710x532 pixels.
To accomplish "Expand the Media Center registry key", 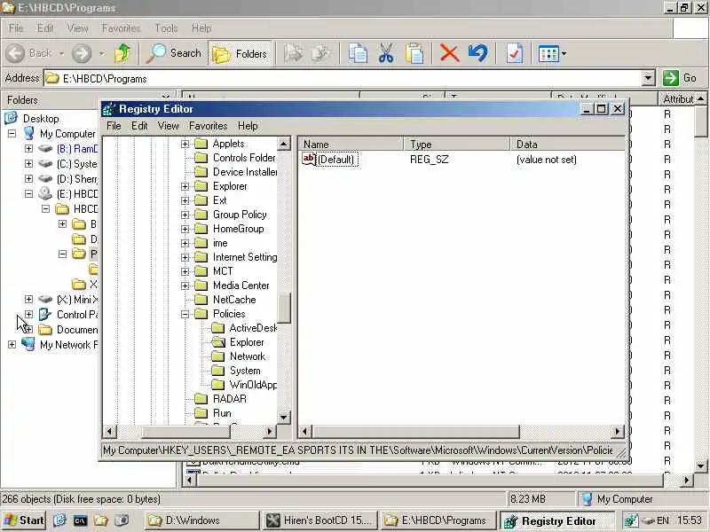I will (185, 286).
